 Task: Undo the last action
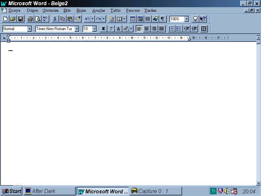pyautogui.click(x=87, y=19)
